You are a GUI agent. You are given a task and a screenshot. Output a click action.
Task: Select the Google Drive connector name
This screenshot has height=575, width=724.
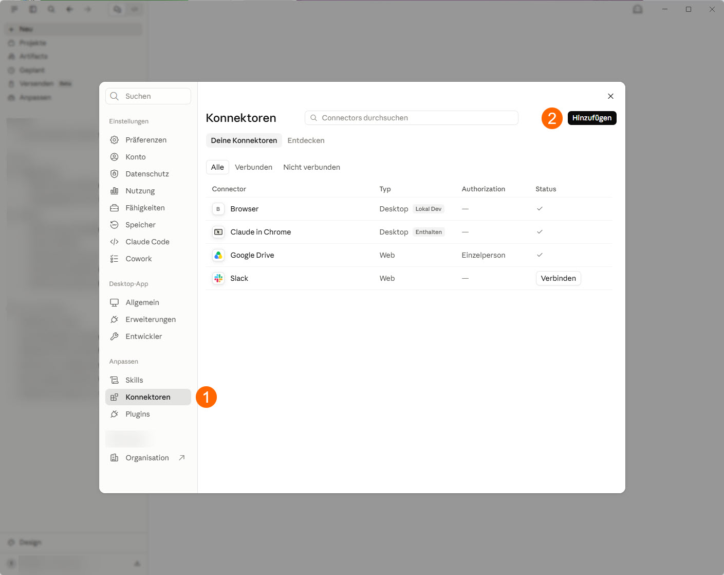(252, 255)
